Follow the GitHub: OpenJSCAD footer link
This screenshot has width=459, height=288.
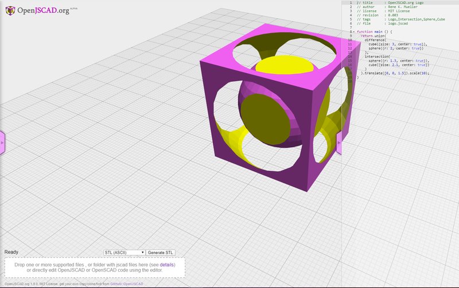(x=126, y=284)
